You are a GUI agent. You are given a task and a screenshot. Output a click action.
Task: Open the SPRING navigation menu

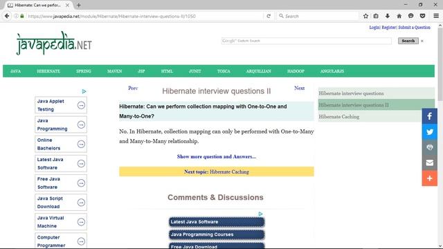[x=84, y=71]
